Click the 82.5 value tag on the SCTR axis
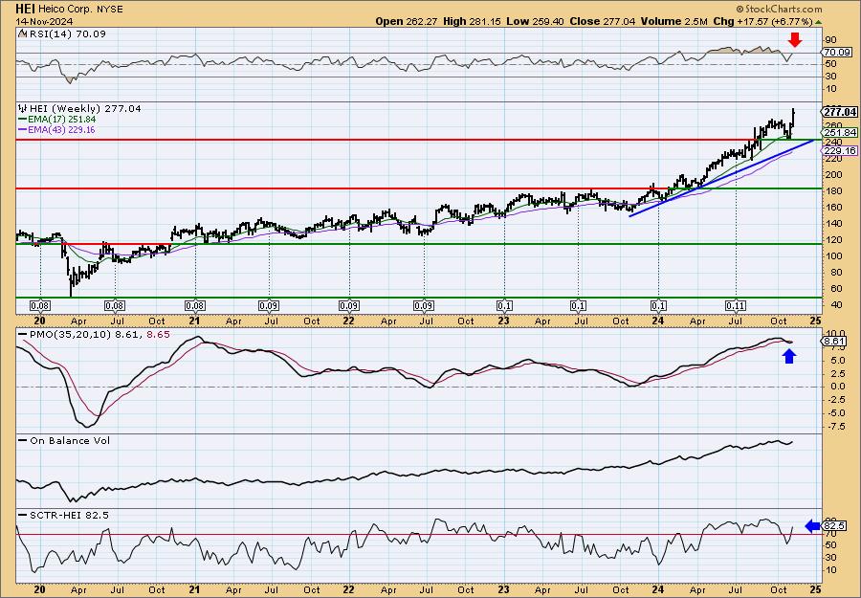The height and width of the screenshot is (598, 861). [x=834, y=526]
